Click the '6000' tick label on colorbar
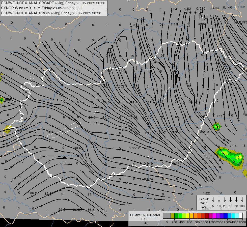This screenshot has width=247, height=227. 242,222
